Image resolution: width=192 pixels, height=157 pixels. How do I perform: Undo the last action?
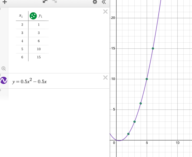(45, 1)
